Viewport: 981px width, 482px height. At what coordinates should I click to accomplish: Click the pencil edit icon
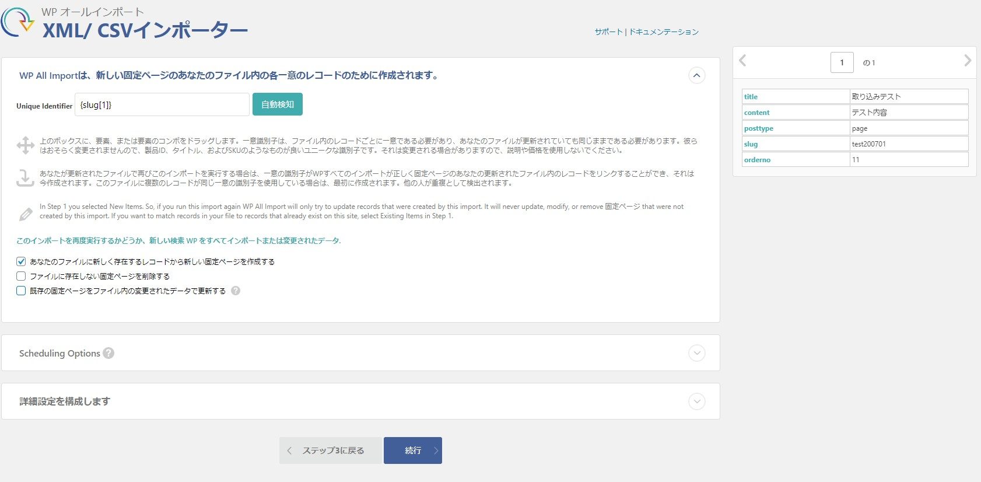26,214
